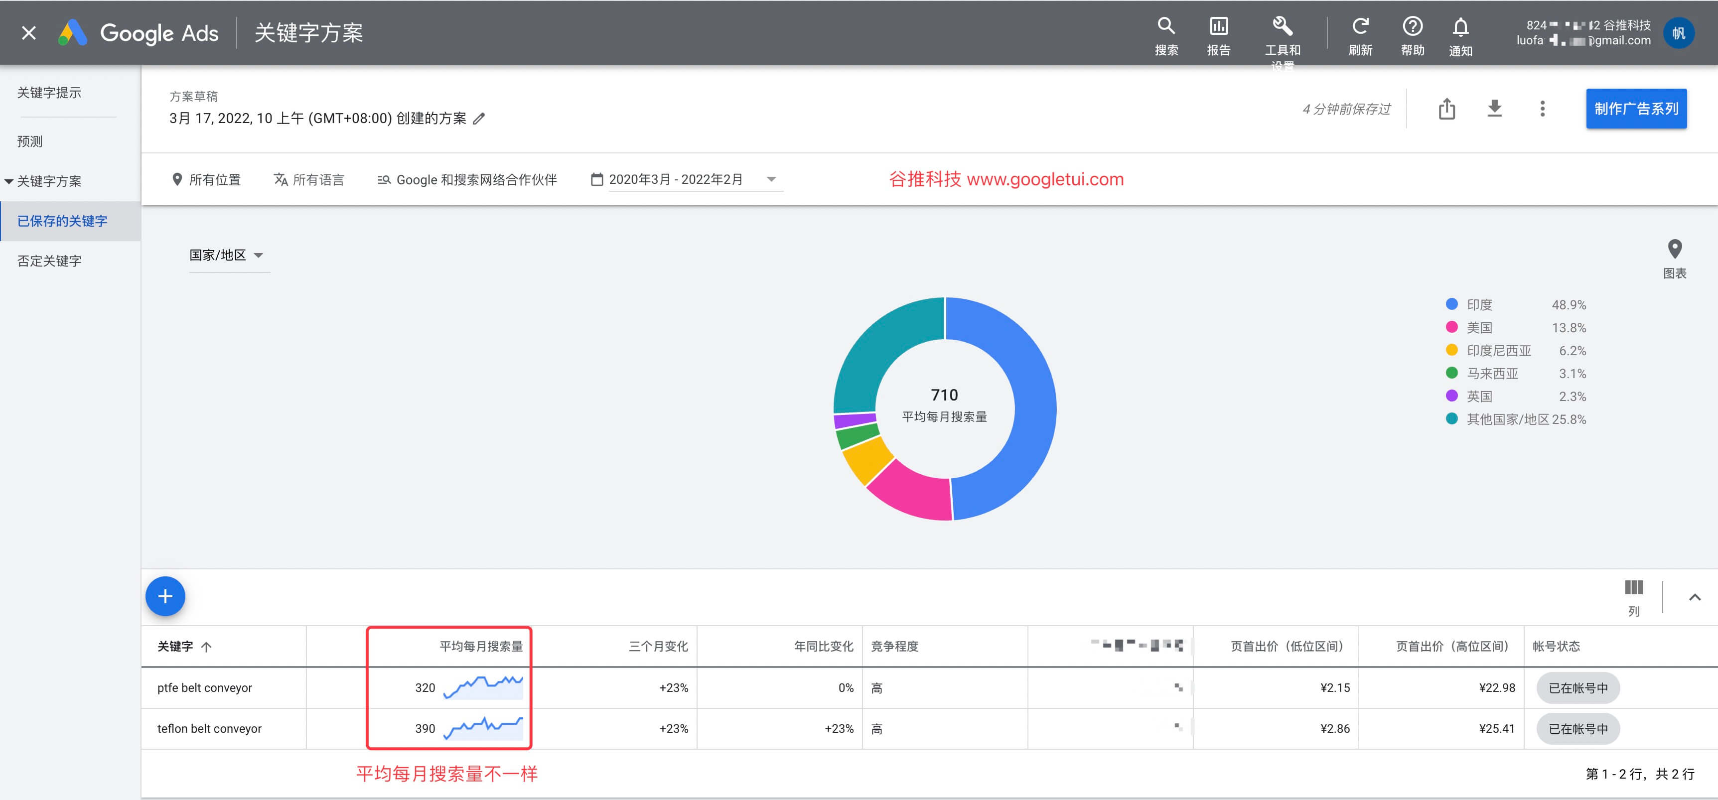Sort by 平均每月搜索量 column

click(x=481, y=646)
